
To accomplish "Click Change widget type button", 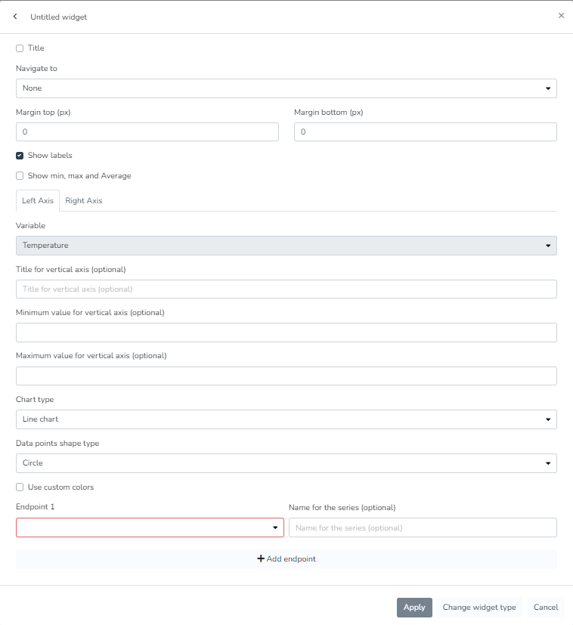I will click(x=479, y=608).
